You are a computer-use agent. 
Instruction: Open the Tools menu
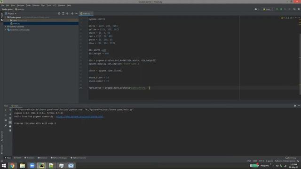(49, 5)
